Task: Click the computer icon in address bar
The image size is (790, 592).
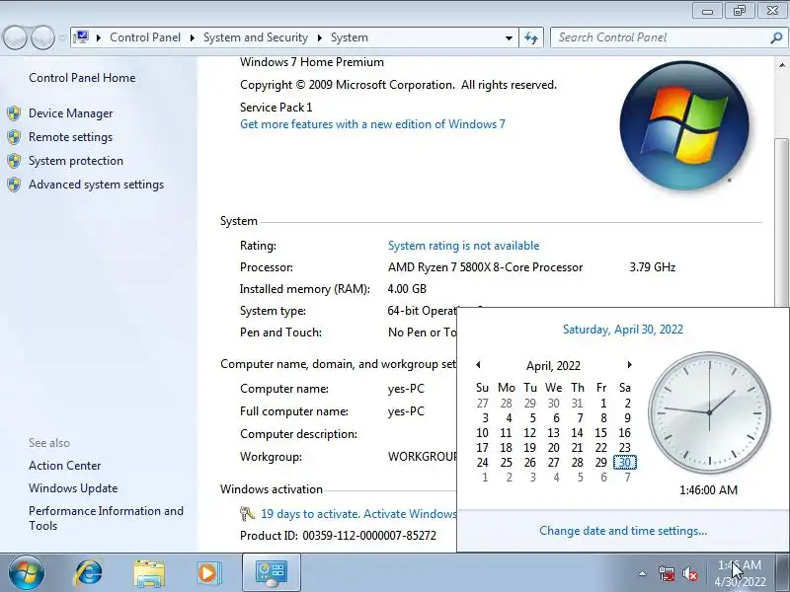Action: coord(81,37)
